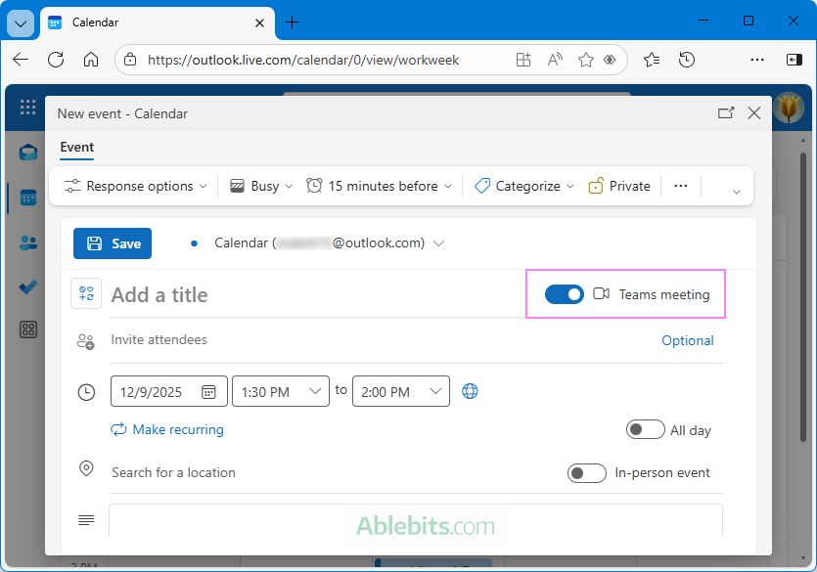Image resolution: width=817 pixels, height=572 pixels.
Task: Open the date picker calendar icon
Action: (x=208, y=391)
